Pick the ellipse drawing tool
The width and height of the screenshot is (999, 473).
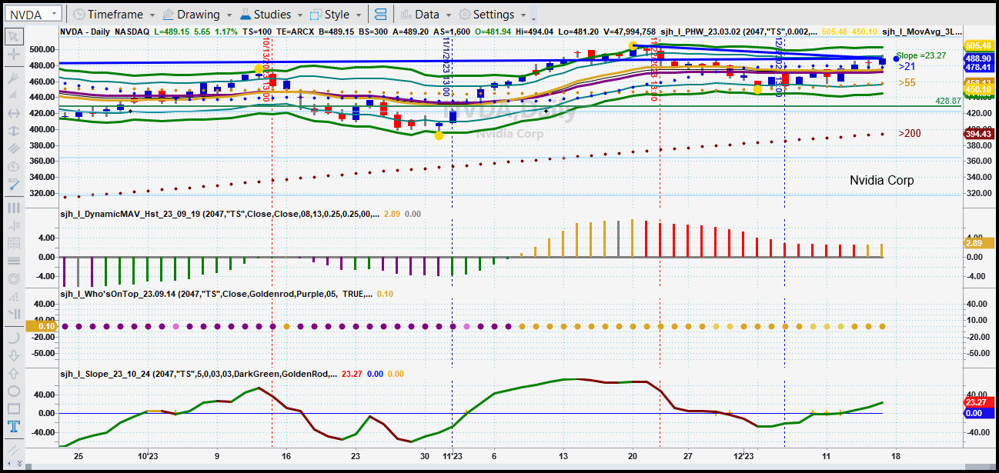click(13, 391)
